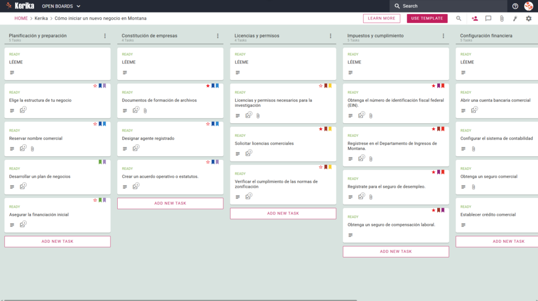Open details icon on 'Establecer crédito comercial'

(463, 225)
